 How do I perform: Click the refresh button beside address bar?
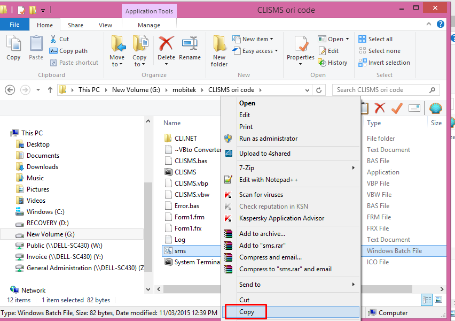[x=319, y=90]
